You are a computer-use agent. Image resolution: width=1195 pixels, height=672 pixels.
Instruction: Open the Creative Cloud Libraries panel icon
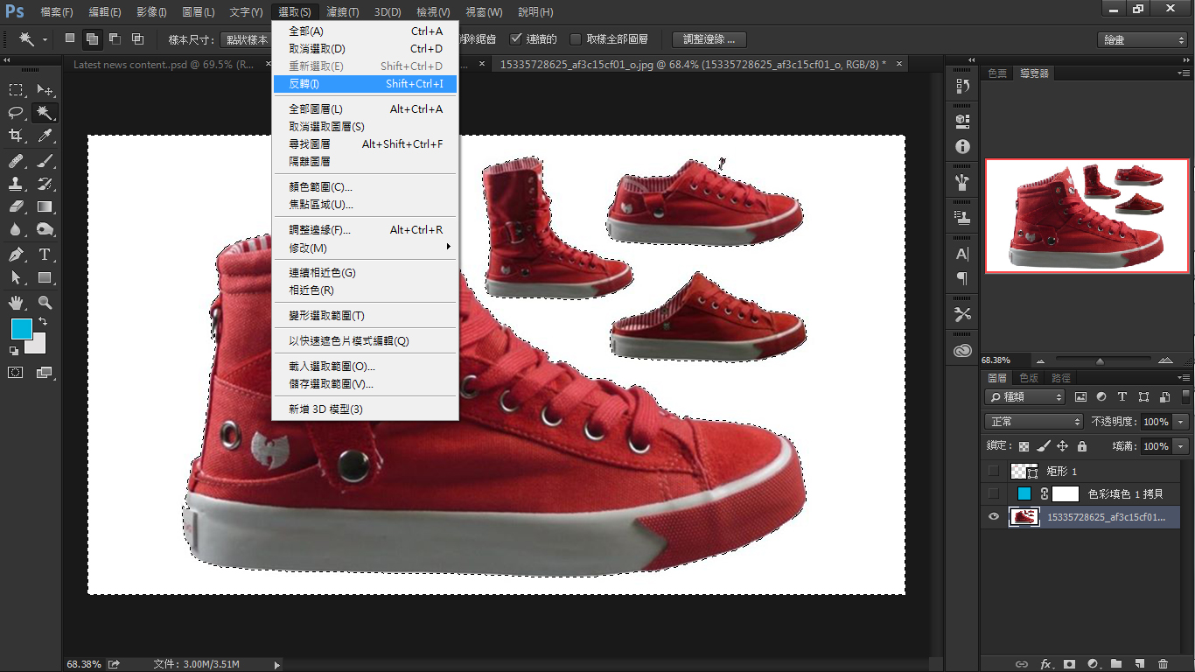[x=962, y=350]
